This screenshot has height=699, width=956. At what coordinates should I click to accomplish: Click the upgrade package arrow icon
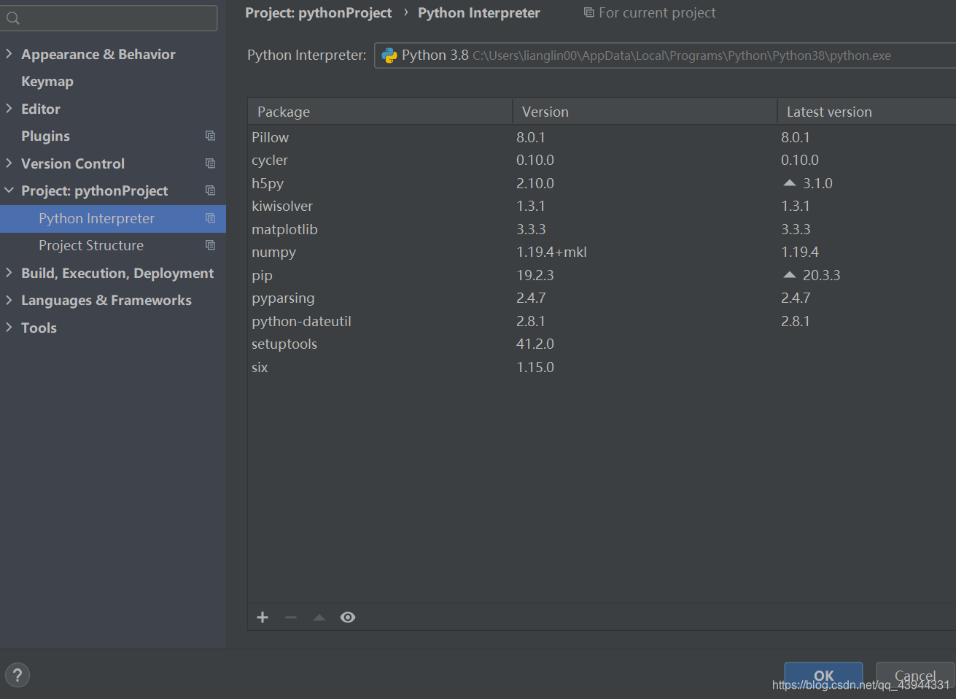coord(319,617)
